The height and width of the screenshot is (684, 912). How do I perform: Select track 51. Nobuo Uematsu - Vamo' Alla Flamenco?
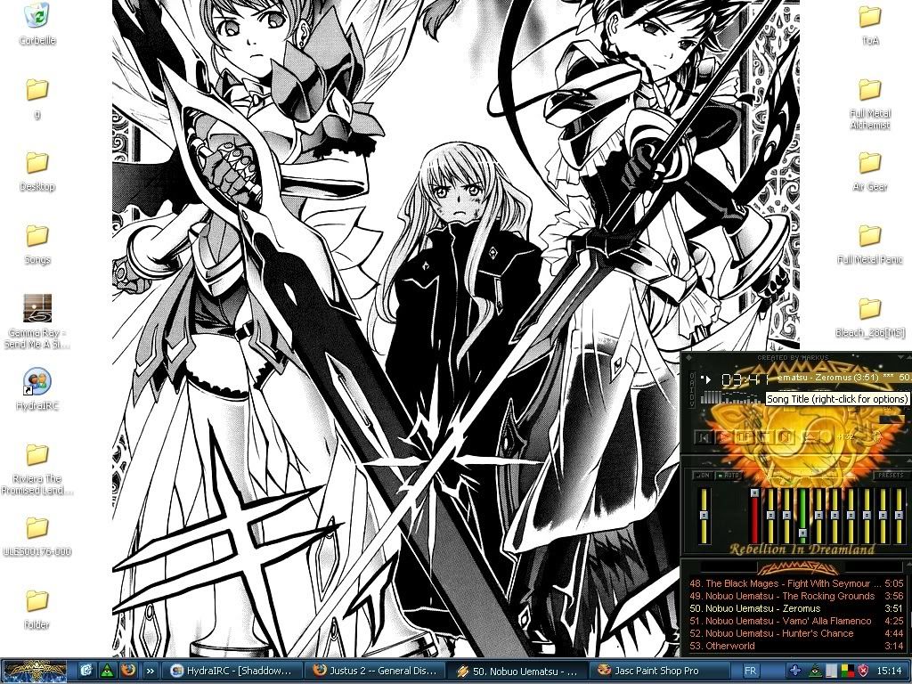pyautogui.click(x=796, y=621)
